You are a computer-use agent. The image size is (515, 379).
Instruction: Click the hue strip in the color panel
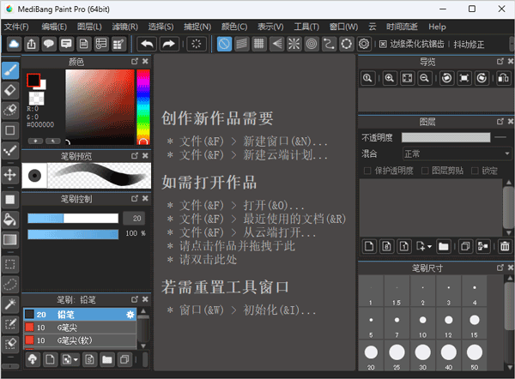142,103
